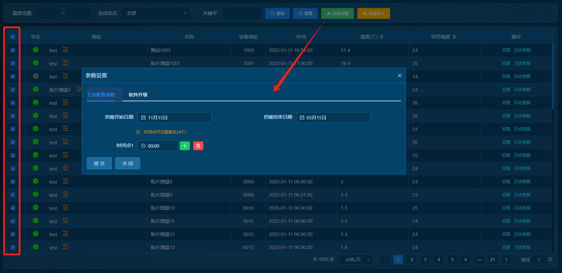Viewport: 562px width, 273px height.
Task: Click the sliders icon in the 测试1003 row
Action: (x=66, y=50)
